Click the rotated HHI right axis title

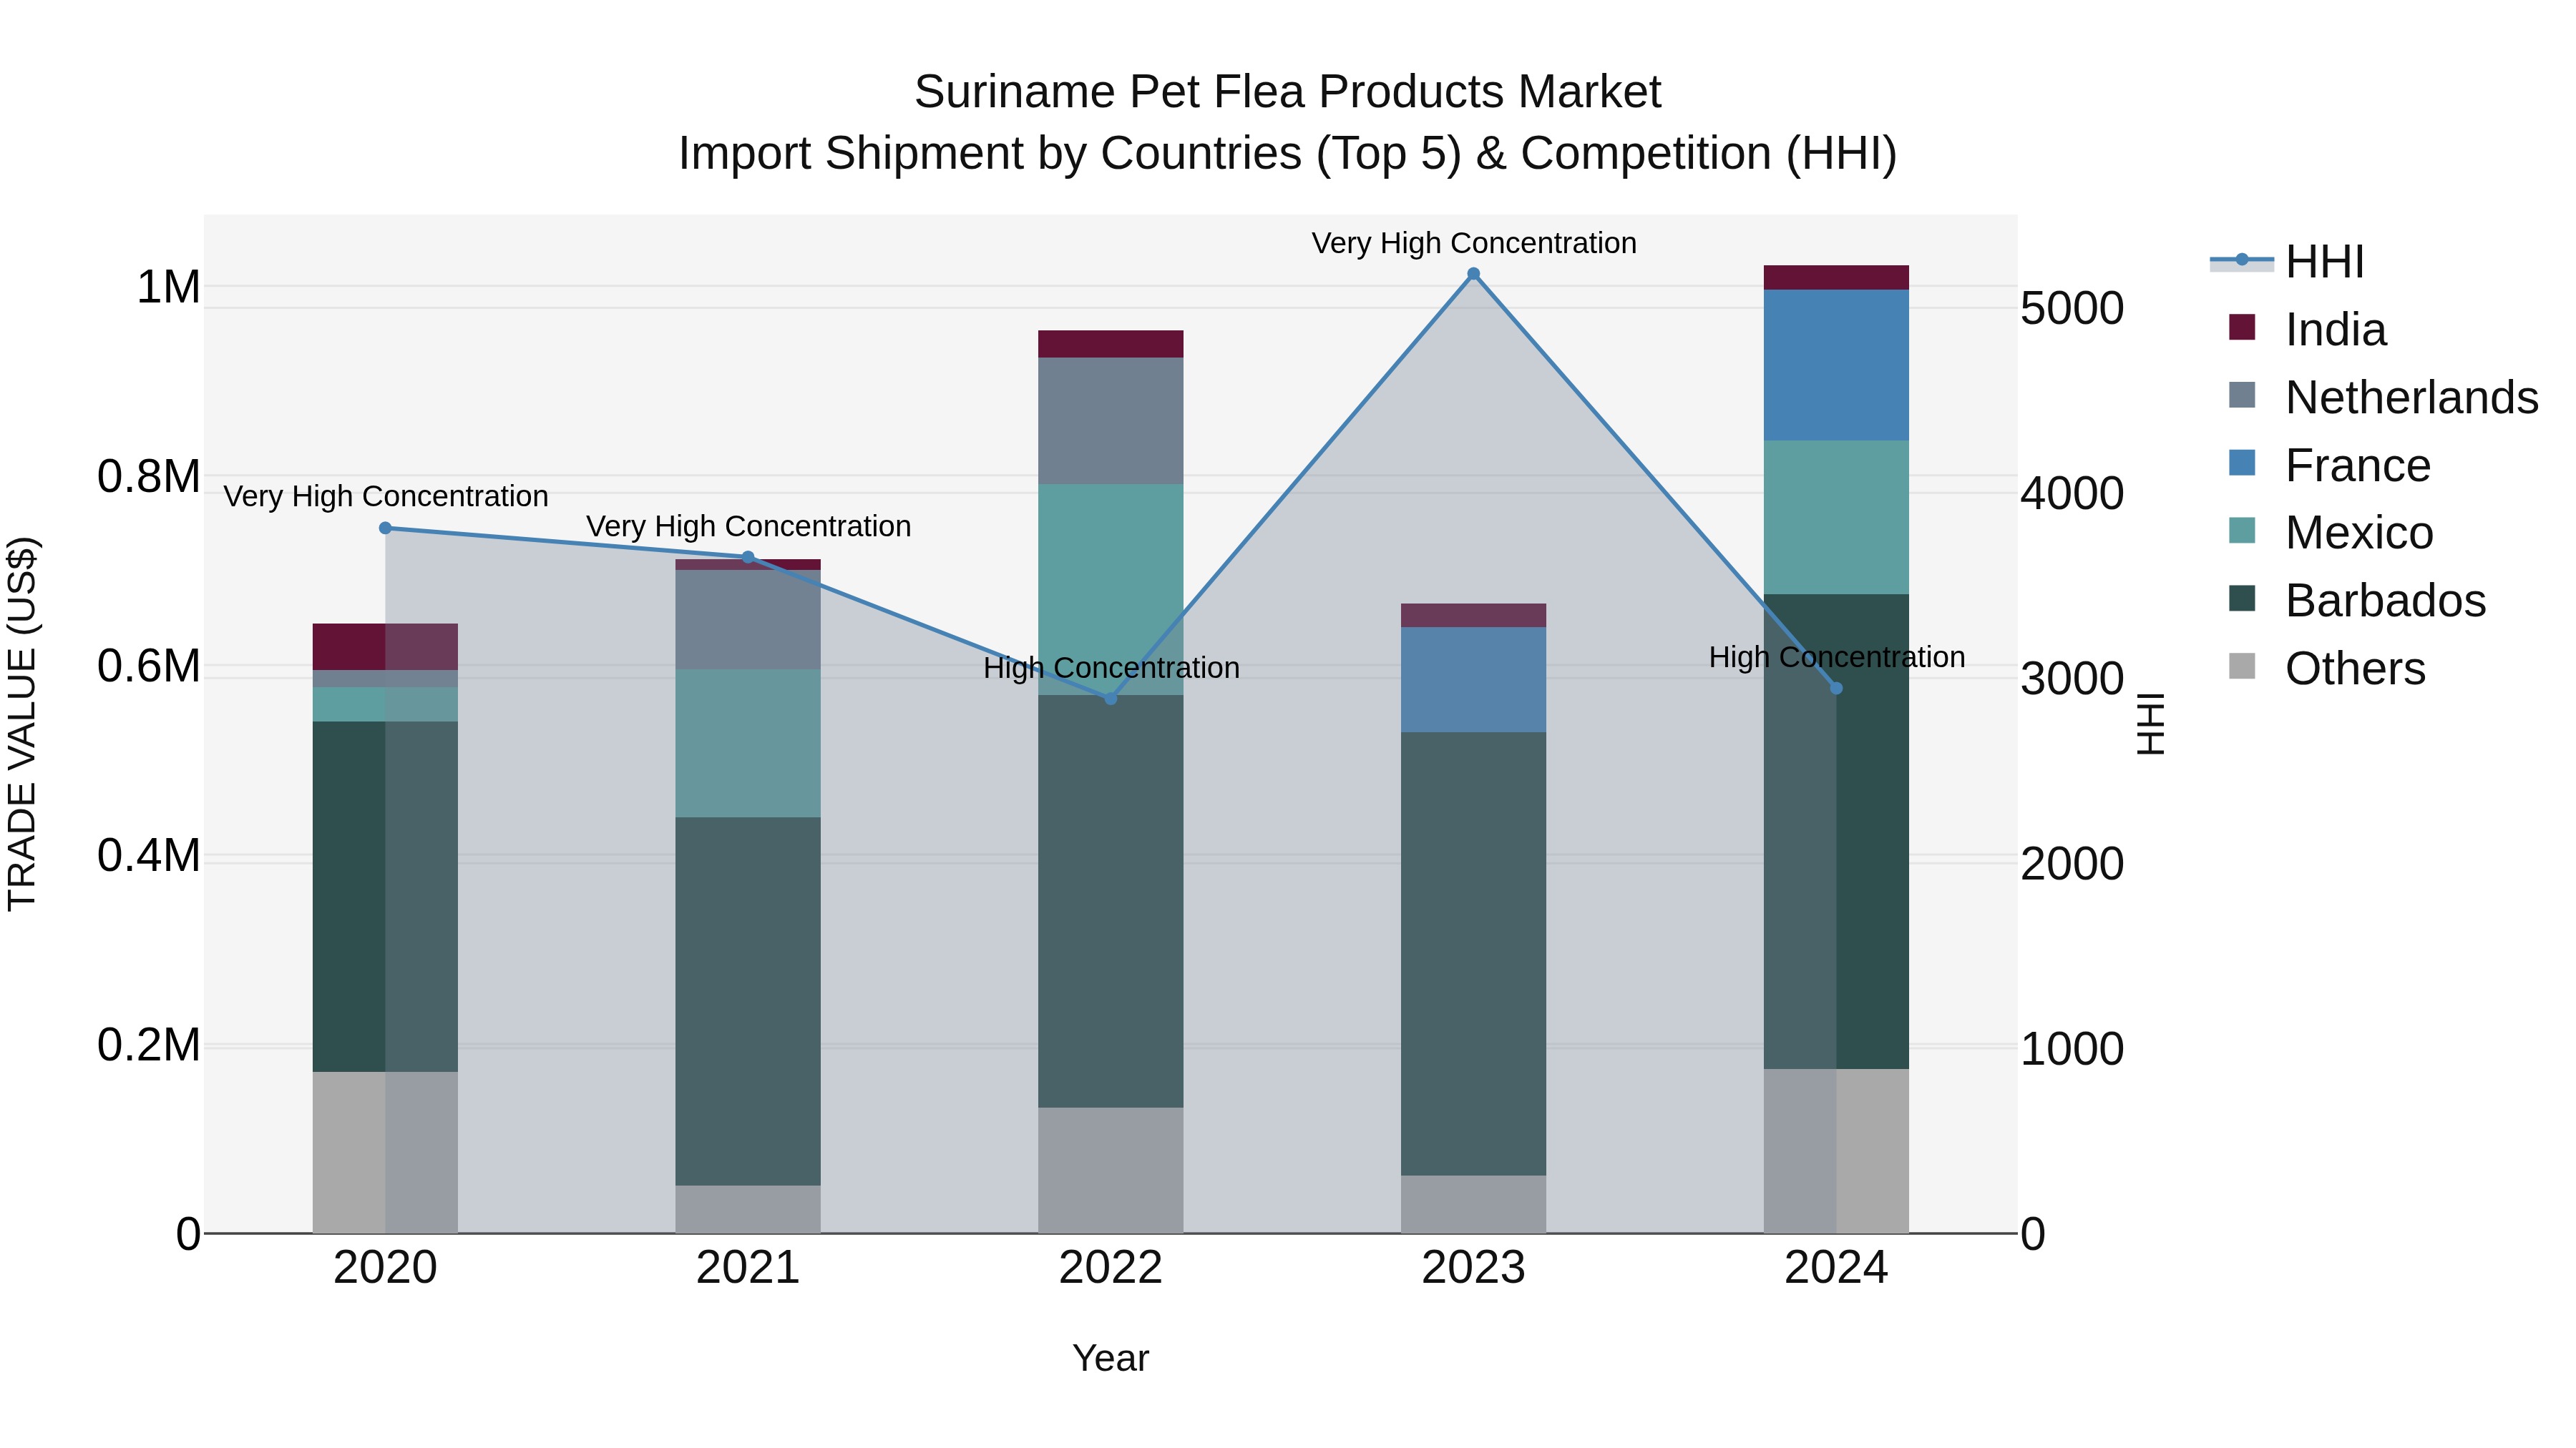(2150, 724)
